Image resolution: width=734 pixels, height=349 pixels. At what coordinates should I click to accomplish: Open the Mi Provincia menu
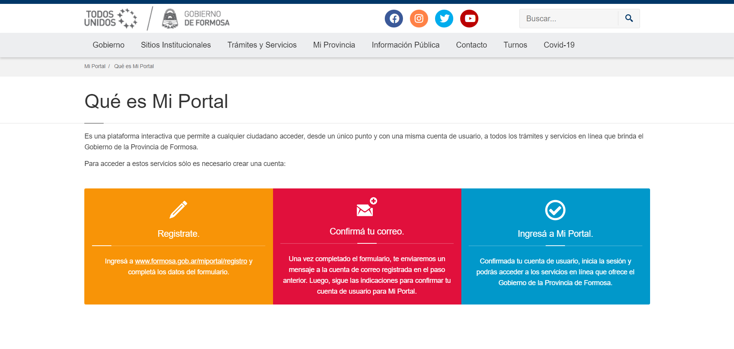pos(334,45)
